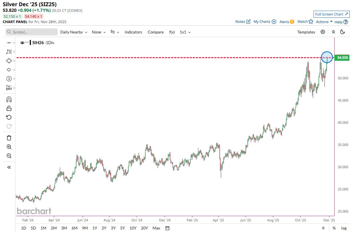Open the Full Screen Chart
The width and height of the screenshot is (352, 232).
331,14
